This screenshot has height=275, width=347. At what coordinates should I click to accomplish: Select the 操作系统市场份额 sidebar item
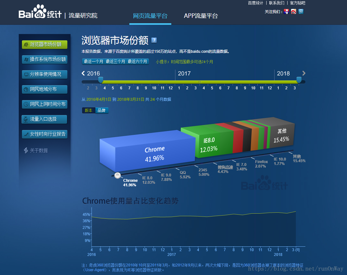(44, 59)
